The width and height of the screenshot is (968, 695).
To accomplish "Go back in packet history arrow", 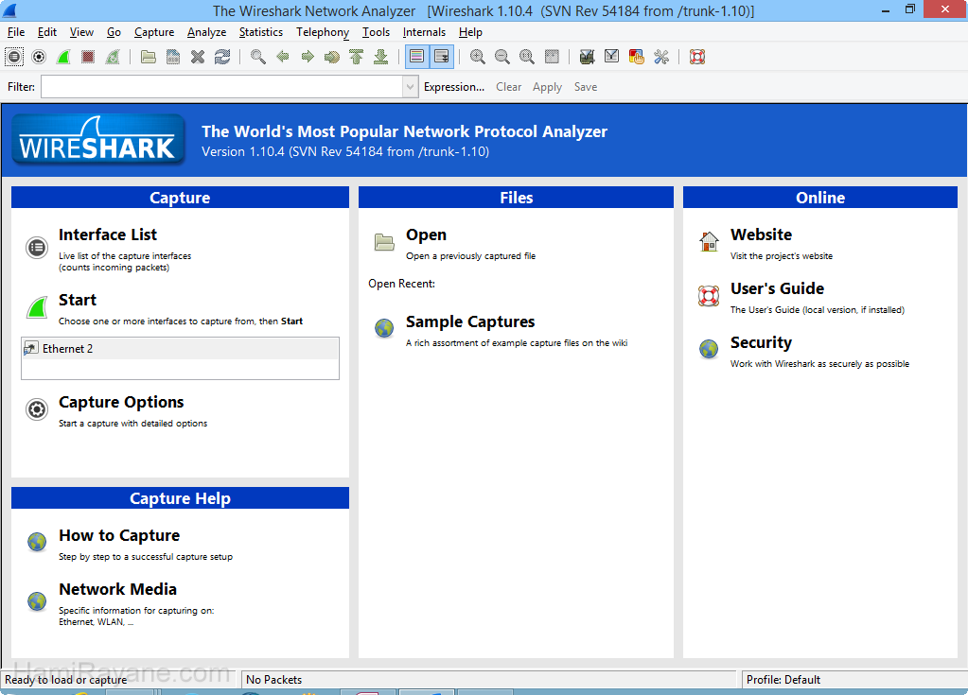I will pos(283,57).
